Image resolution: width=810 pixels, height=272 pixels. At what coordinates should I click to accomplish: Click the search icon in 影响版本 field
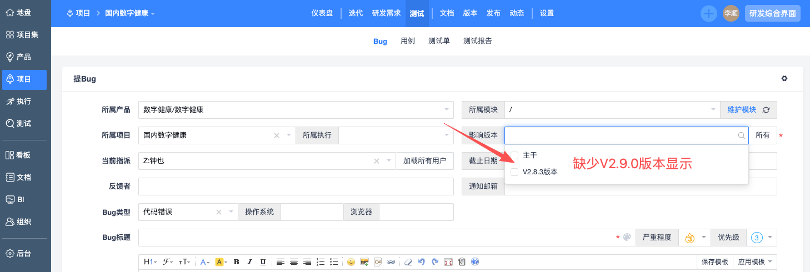(741, 135)
